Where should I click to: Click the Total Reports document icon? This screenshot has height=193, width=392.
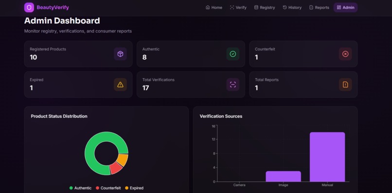(x=345, y=84)
